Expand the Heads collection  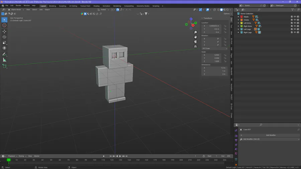(x=238, y=17)
